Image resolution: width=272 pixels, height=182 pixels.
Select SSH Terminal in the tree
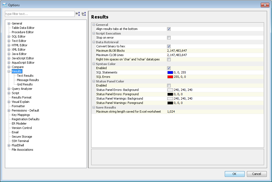[x=20, y=141]
